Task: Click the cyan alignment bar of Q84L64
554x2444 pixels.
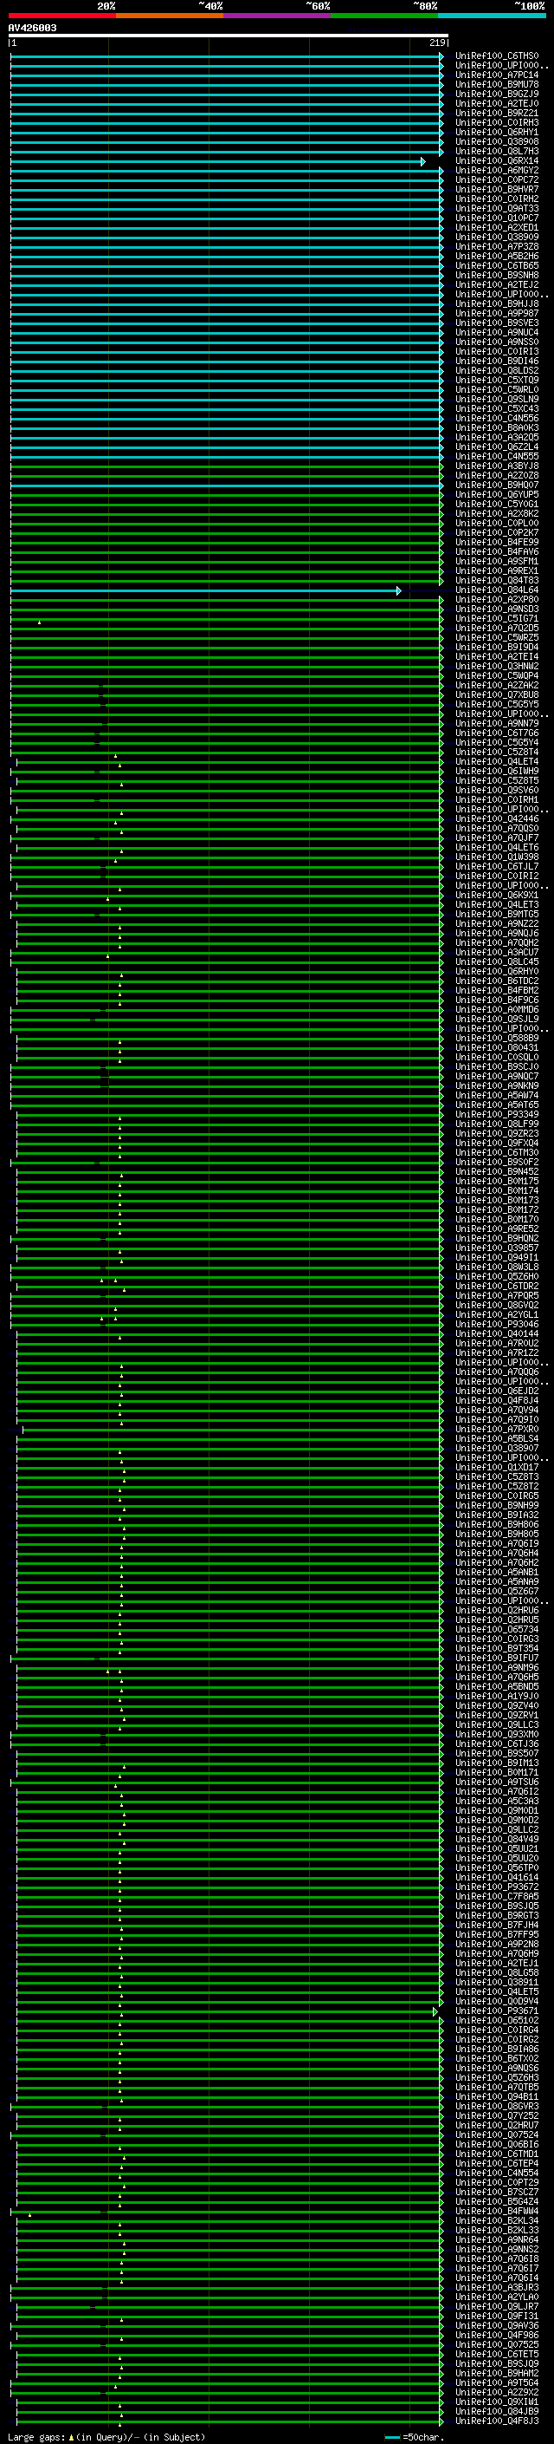Action: click(x=205, y=590)
